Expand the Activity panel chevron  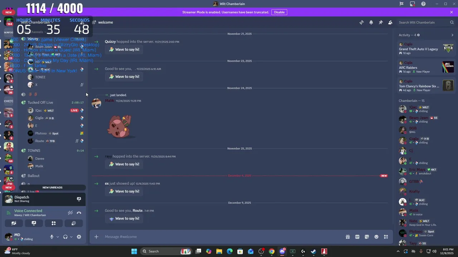(452, 35)
